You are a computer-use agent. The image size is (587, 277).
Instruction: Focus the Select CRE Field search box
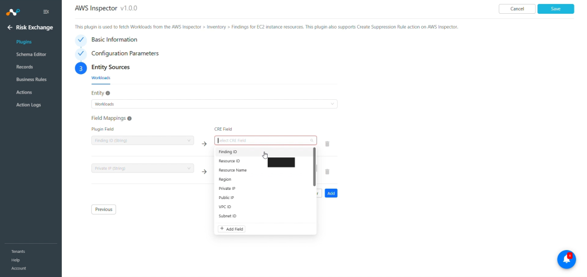pos(265,141)
